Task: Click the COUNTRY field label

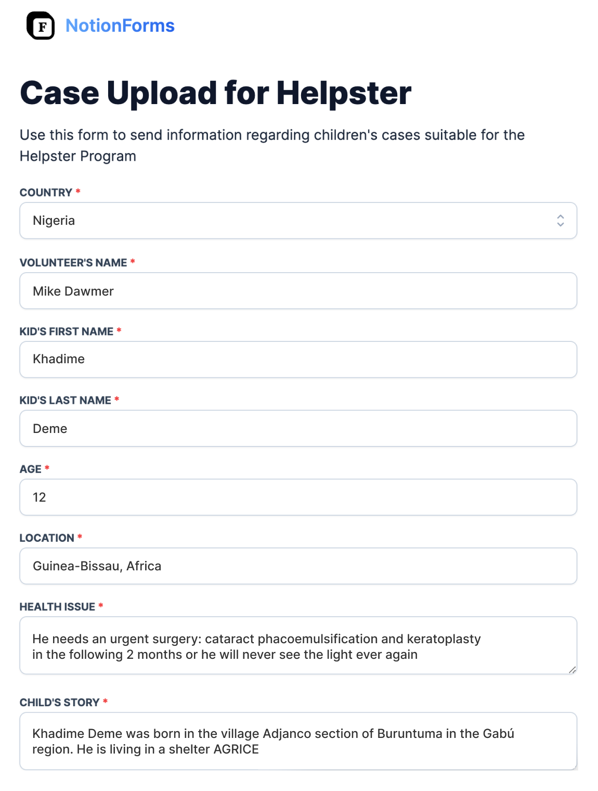Action: 46,193
